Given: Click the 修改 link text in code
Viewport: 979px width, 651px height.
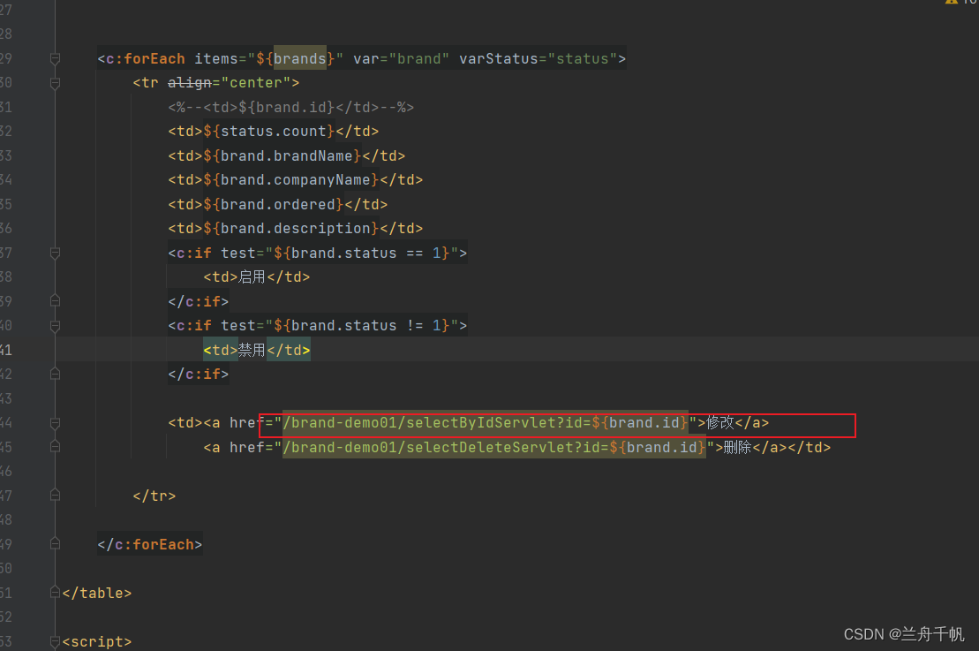Looking at the screenshot, I should tap(719, 423).
